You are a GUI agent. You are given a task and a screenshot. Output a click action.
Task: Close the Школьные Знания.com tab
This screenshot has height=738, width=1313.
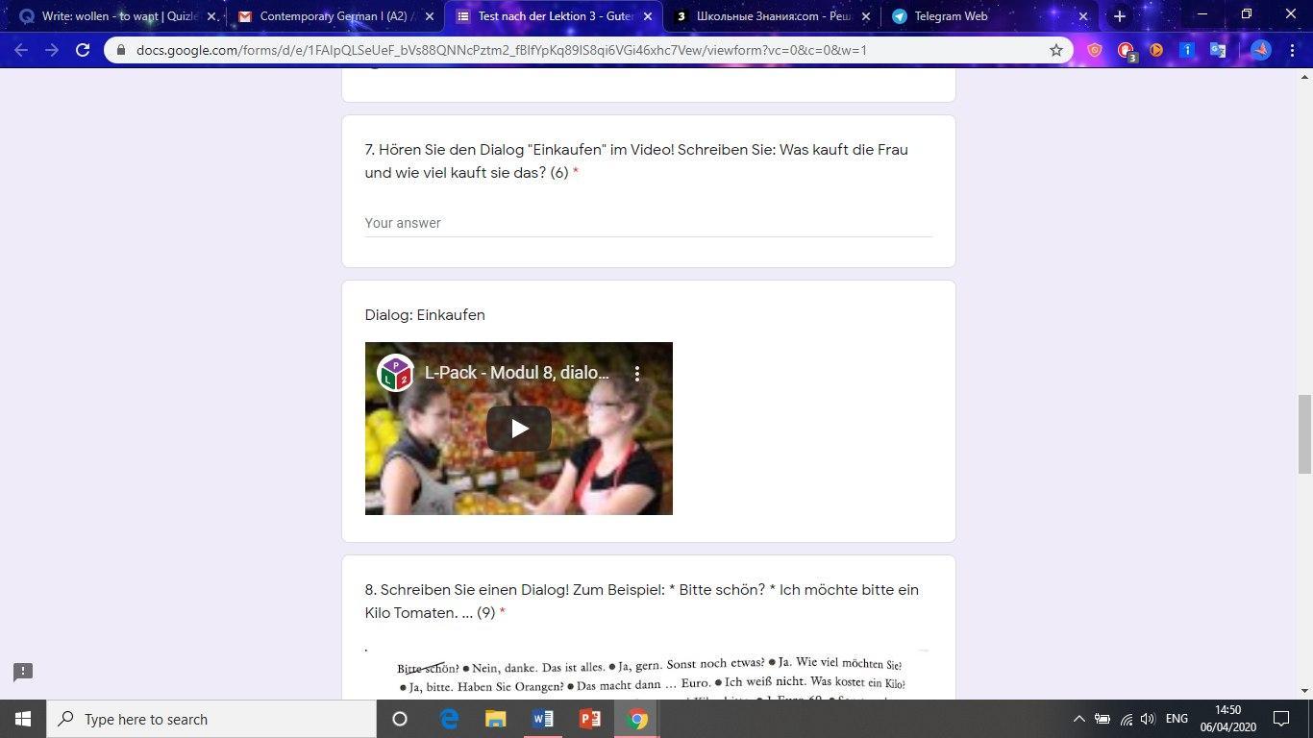coord(865,16)
